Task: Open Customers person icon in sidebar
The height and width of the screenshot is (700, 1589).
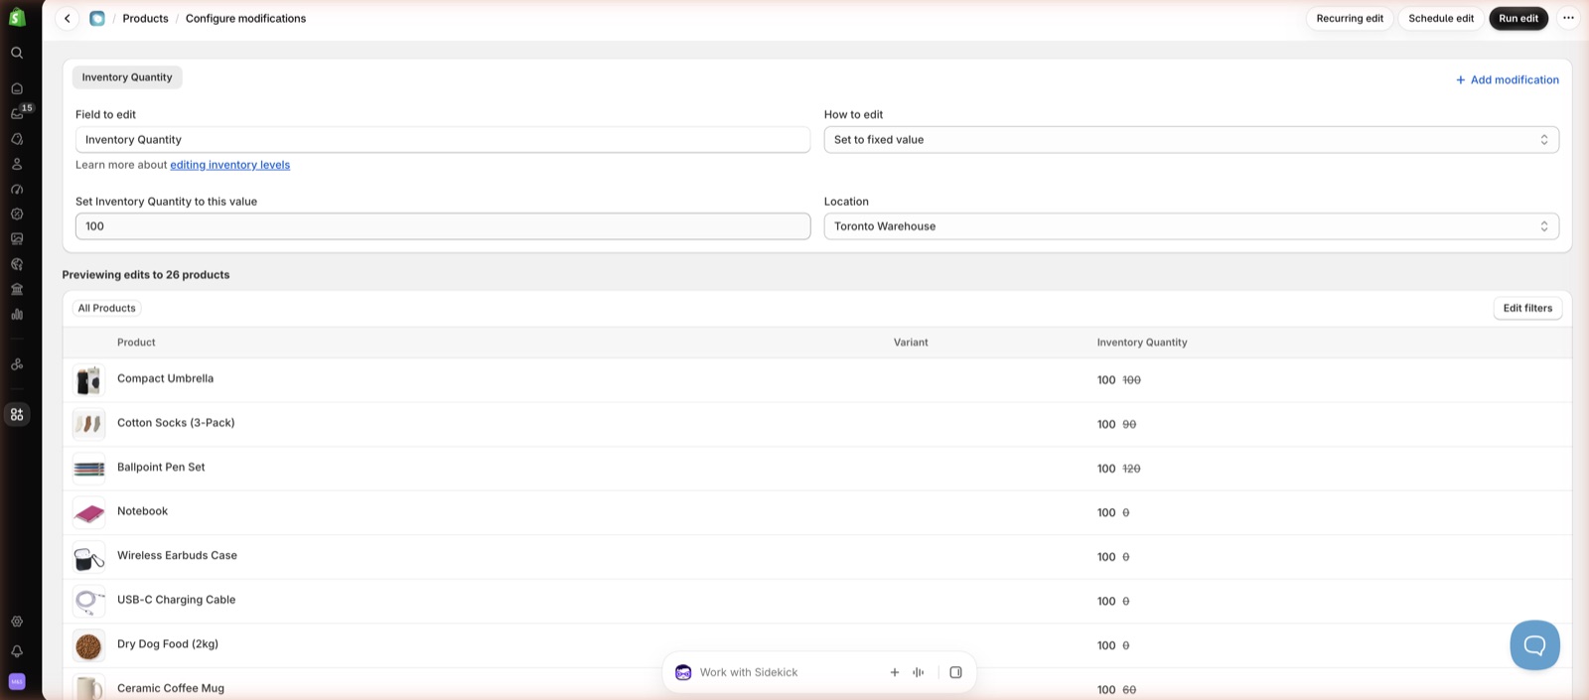Action: [x=17, y=164]
